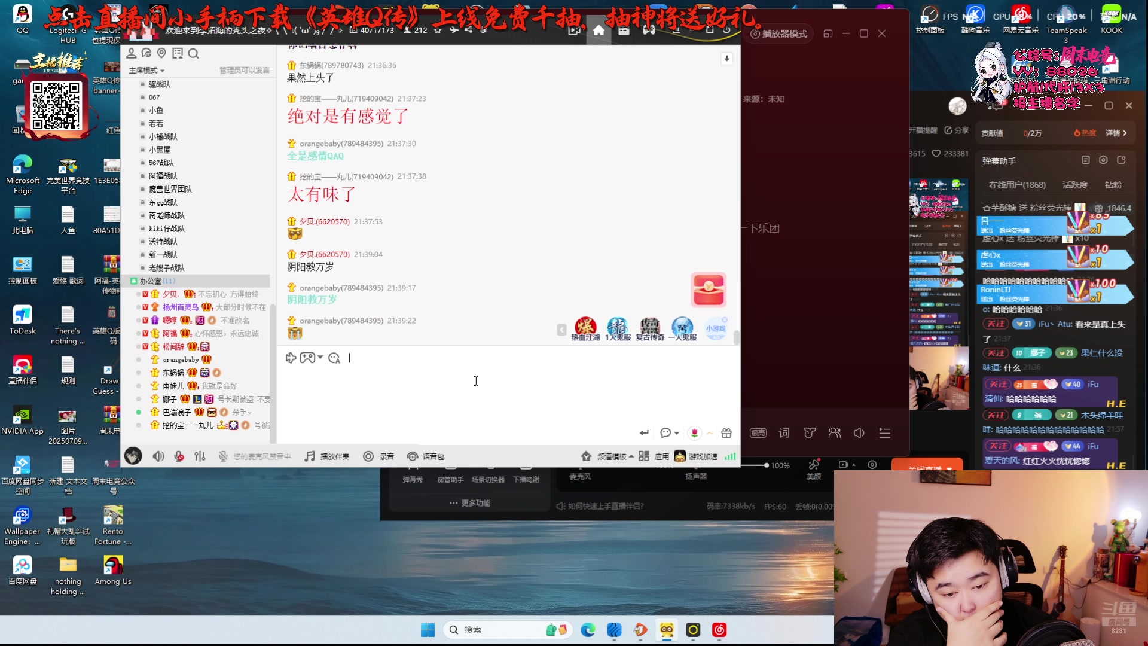Screen dimensions: 1148x646
Task: Open the Among Us desktop icon
Action: (x=113, y=570)
